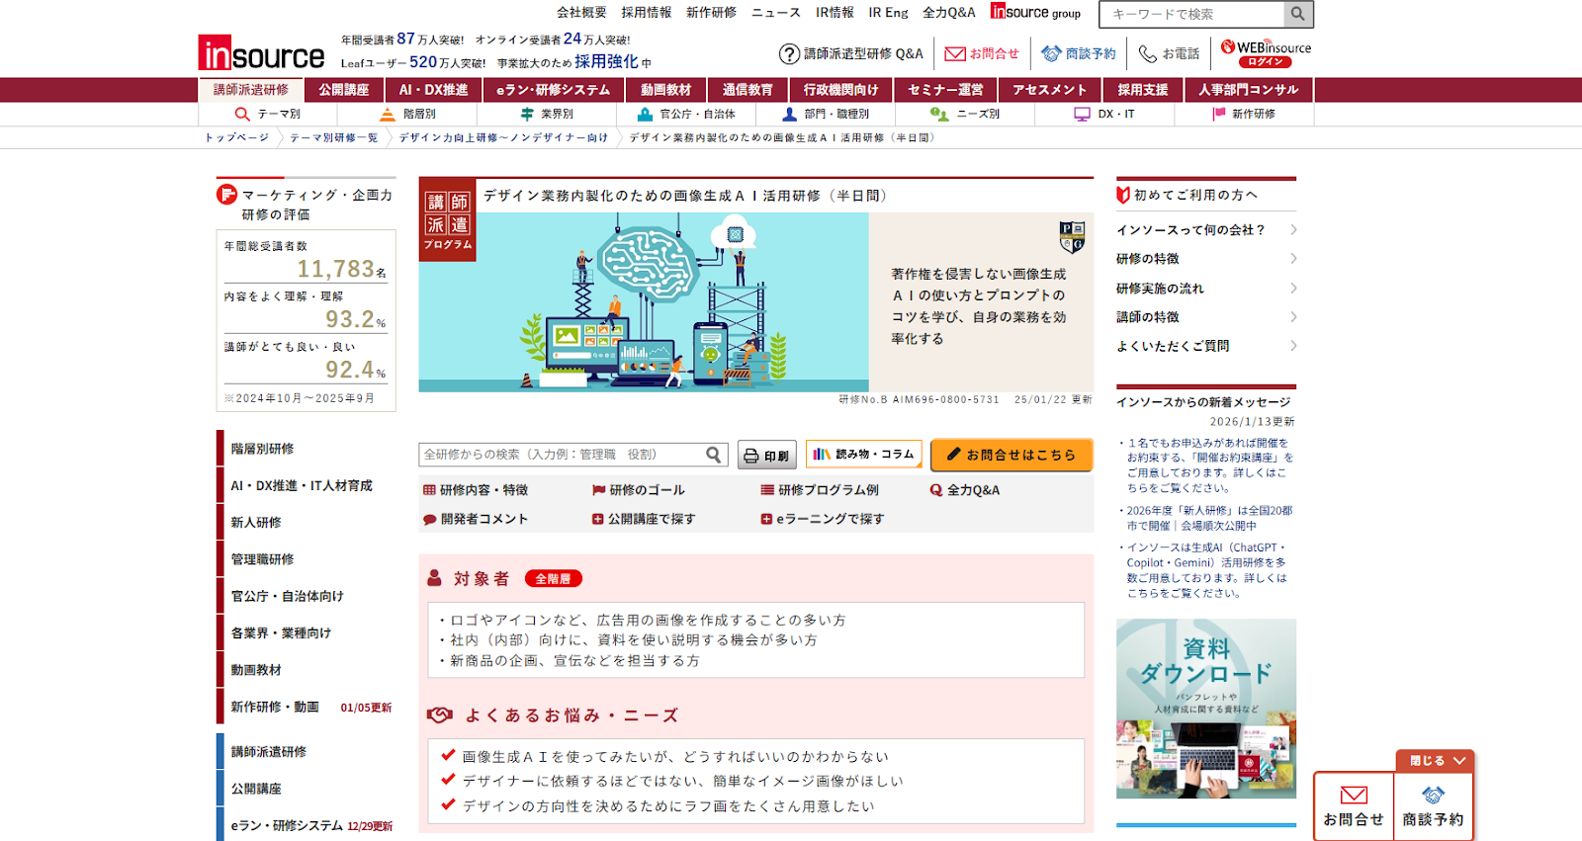Click the magnifier icon beside テーマ別

242,115
